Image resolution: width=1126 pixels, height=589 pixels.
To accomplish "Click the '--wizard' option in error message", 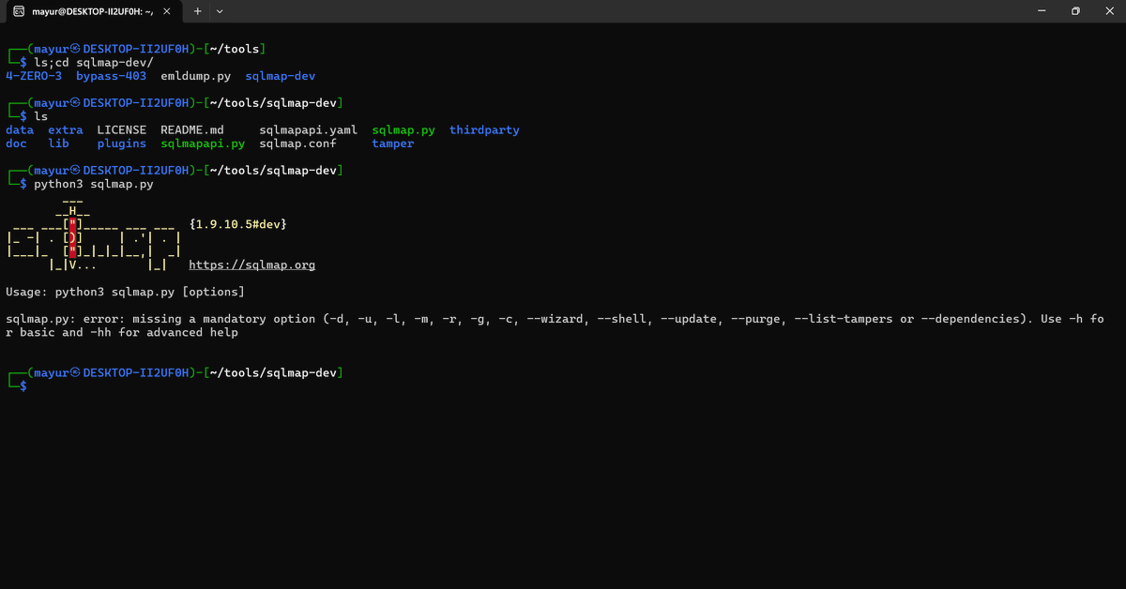I will coord(557,319).
